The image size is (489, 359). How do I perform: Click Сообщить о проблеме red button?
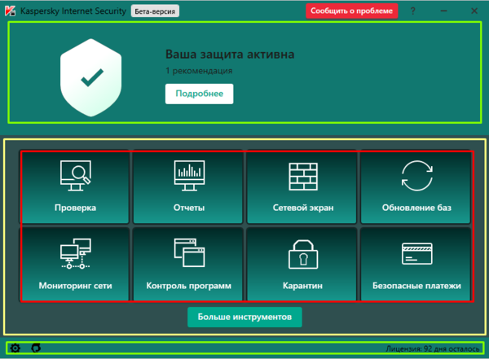[x=351, y=11]
